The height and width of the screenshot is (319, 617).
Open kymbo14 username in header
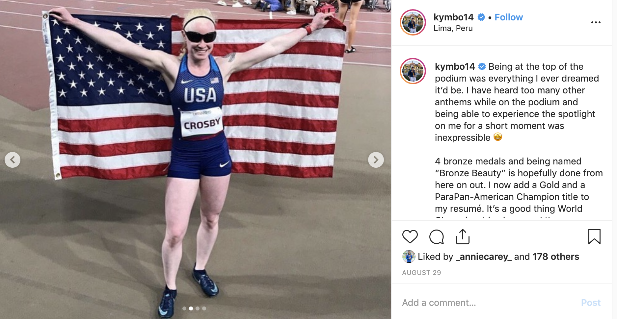point(453,17)
